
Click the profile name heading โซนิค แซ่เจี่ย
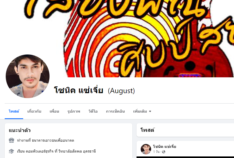point(78,91)
